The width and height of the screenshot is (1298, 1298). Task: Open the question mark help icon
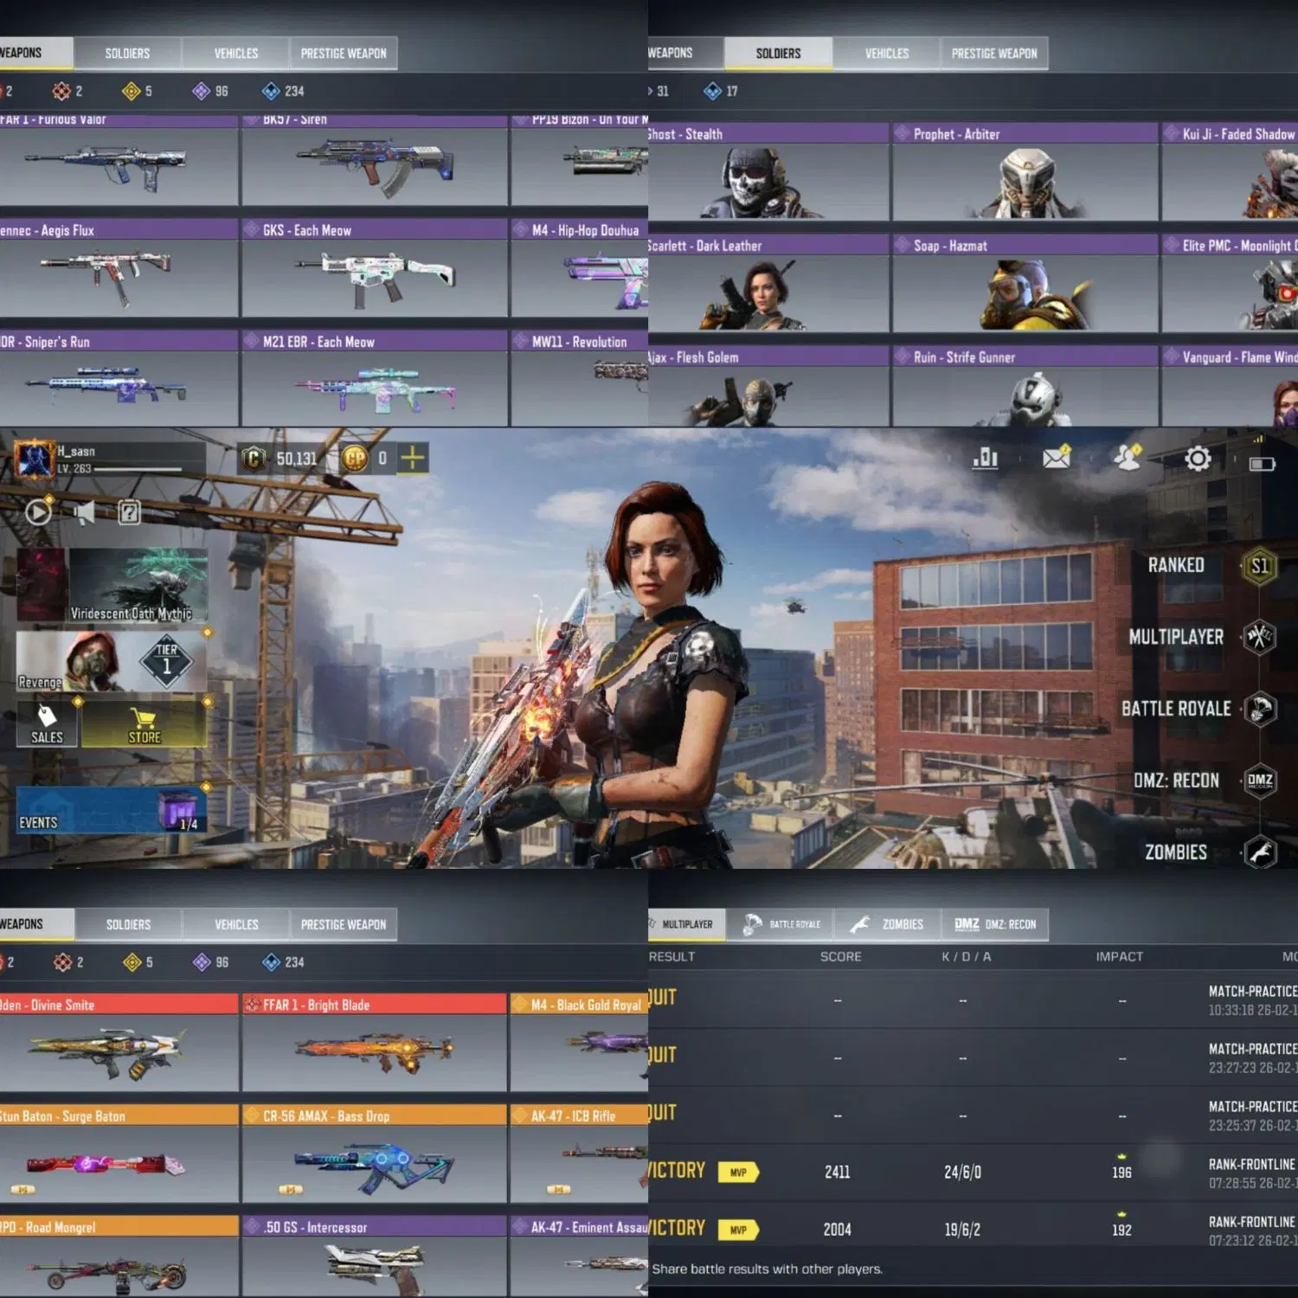129,512
